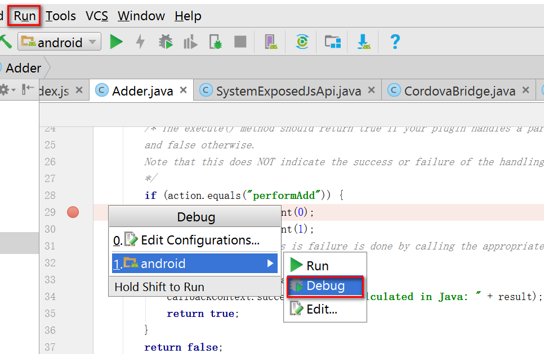544x354 pixels.
Task: Choose Edit... in the android submenu
Action: pos(325,309)
